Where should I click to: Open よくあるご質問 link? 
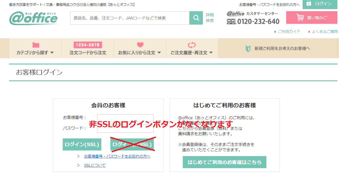coord(325,31)
